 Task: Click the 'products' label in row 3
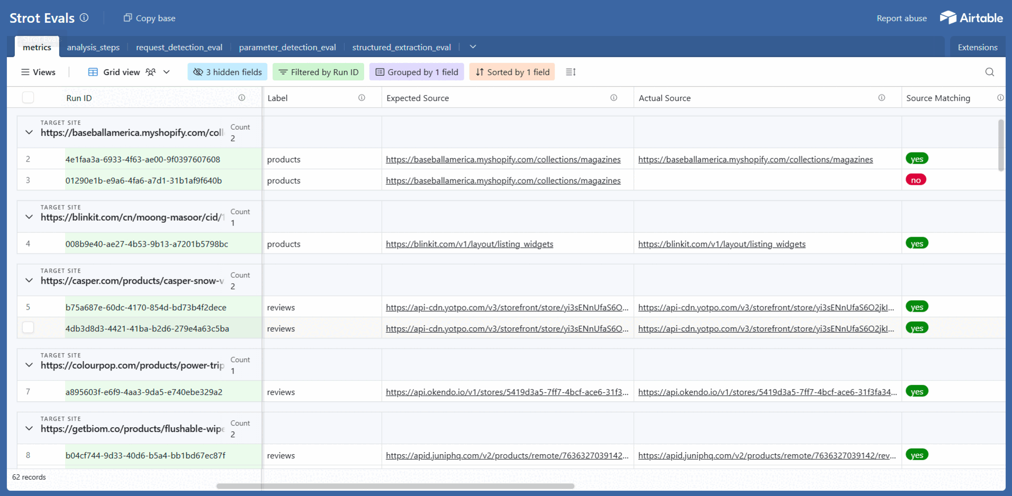284,181
